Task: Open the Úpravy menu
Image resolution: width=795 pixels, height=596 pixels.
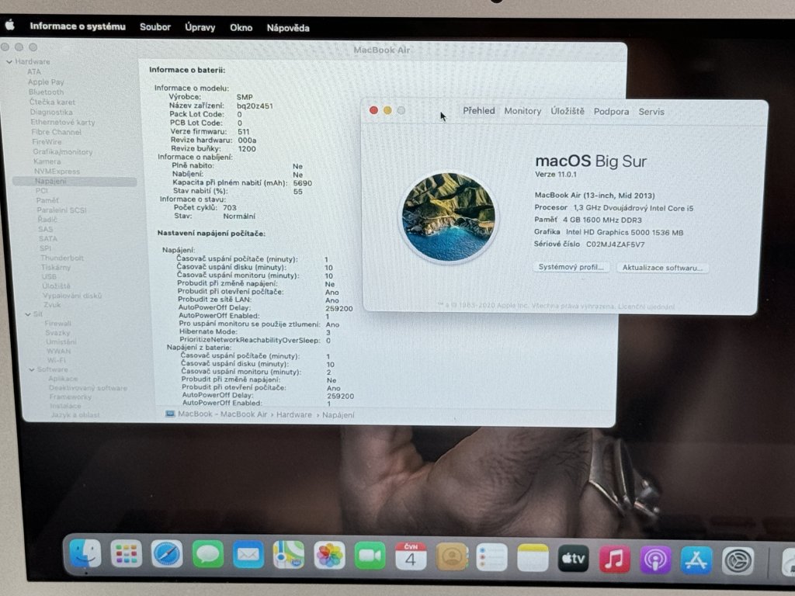Action: click(x=200, y=27)
